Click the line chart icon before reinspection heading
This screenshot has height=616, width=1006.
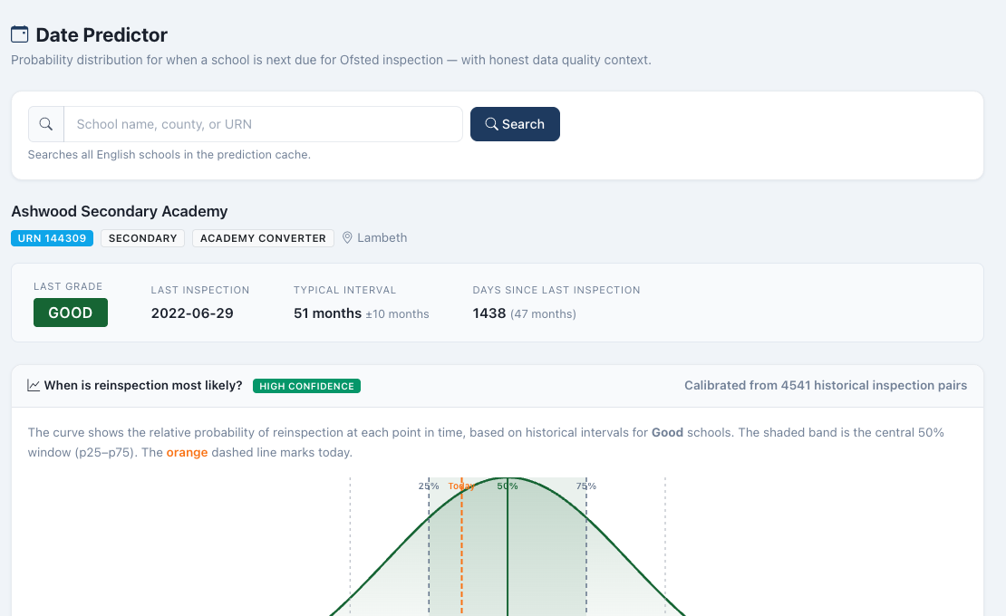pos(34,385)
